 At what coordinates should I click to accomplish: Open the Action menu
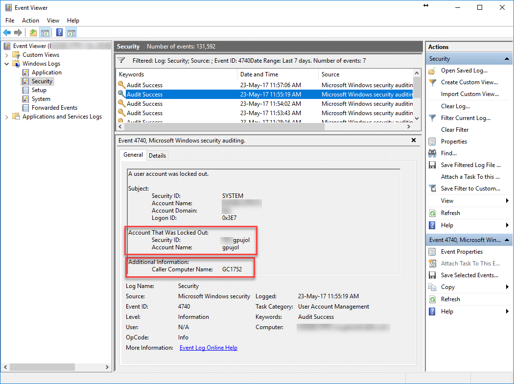tap(30, 21)
